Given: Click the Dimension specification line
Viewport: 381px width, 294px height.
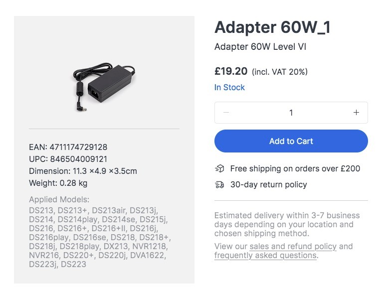Looking at the screenshot, I should pos(83,171).
